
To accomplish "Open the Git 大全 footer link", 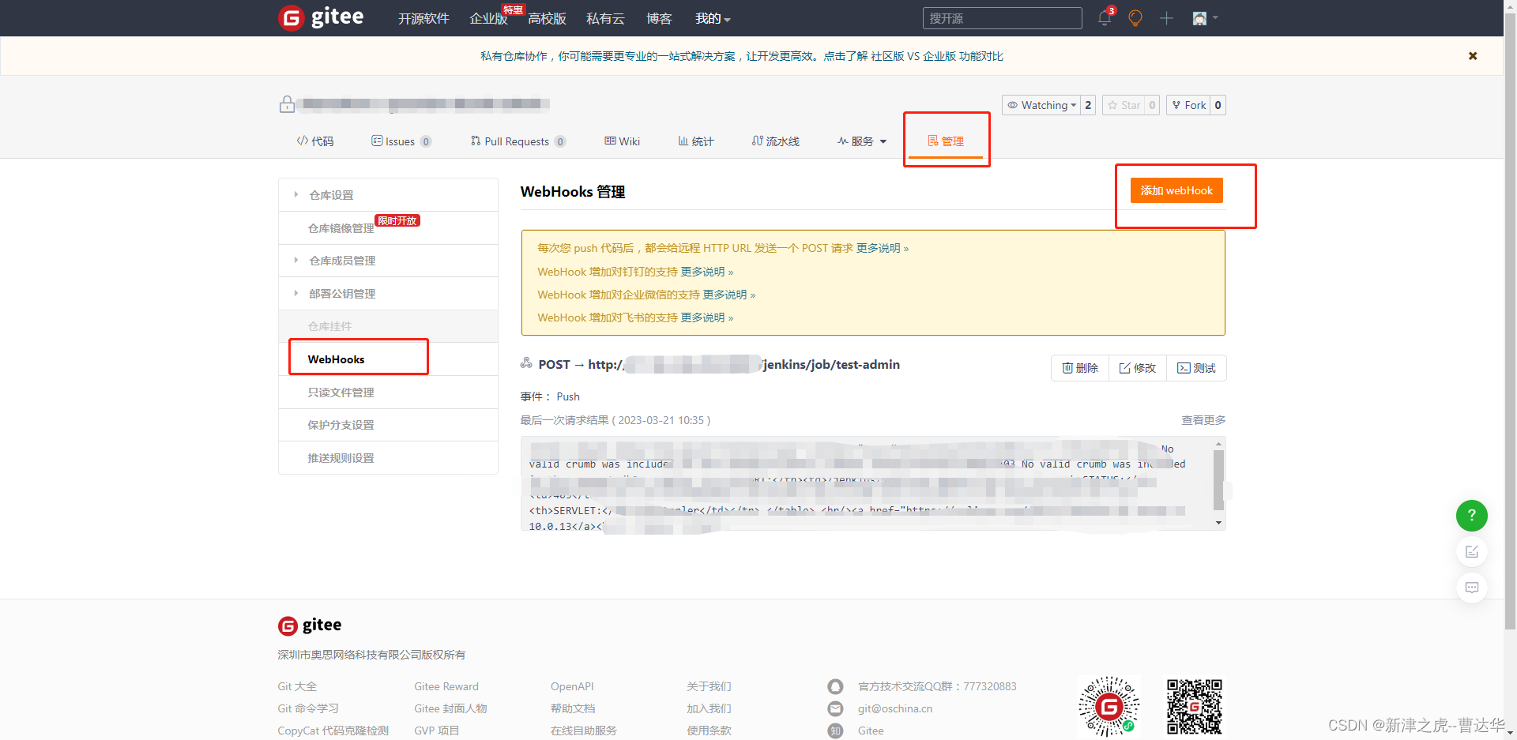I will (297, 686).
